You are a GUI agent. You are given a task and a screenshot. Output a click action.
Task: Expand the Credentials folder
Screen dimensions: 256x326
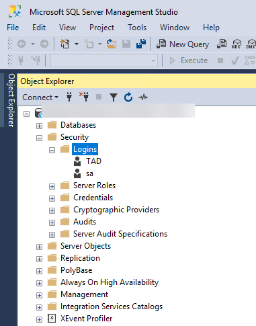(x=52, y=198)
